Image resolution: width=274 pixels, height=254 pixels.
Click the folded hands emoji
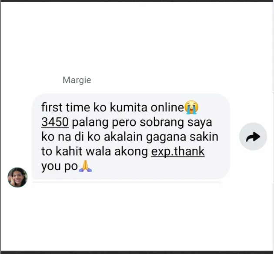[85, 166]
